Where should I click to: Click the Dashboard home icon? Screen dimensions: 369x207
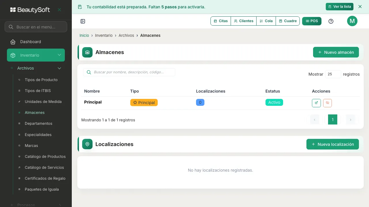coord(13,42)
